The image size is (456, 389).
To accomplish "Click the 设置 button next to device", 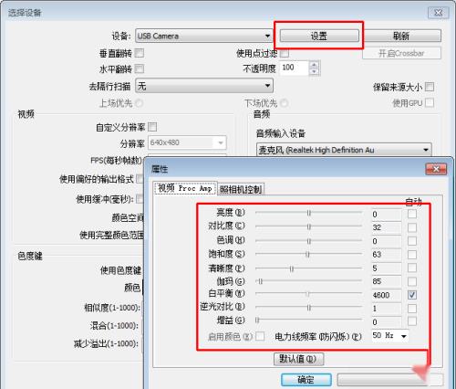I will (x=319, y=36).
